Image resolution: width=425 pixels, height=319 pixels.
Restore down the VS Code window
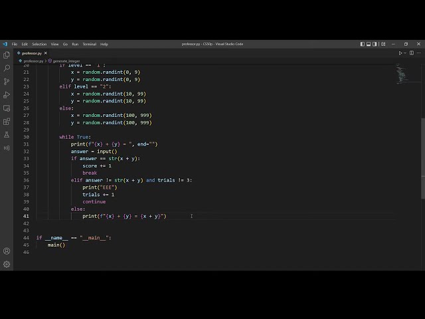406,44
